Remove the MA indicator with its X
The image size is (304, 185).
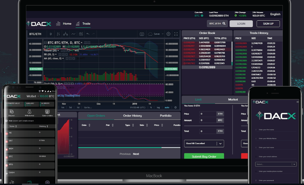pyautogui.click(x=74, y=58)
